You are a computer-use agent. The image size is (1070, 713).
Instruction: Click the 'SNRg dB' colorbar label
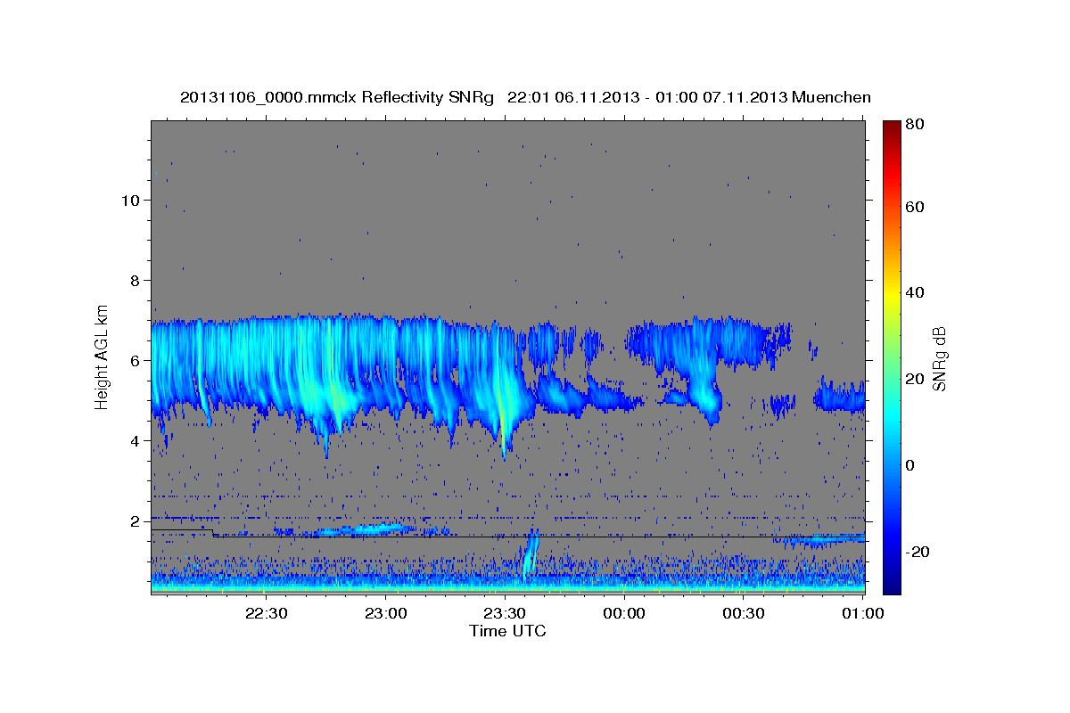tap(939, 358)
